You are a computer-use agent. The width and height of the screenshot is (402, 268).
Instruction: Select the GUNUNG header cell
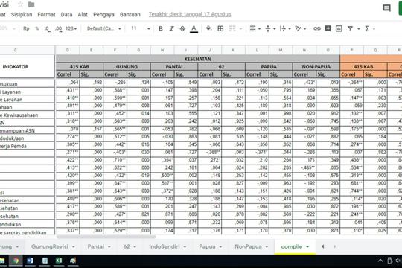pyautogui.click(x=127, y=67)
